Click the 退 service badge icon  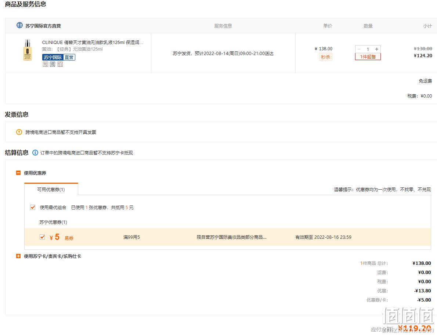point(53,64)
